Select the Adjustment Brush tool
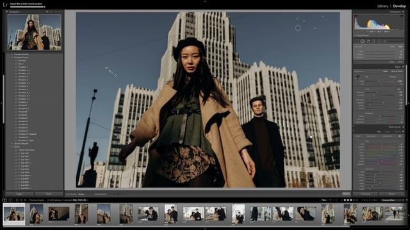The height and width of the screenshot is (230, 410). pos(385,41)
